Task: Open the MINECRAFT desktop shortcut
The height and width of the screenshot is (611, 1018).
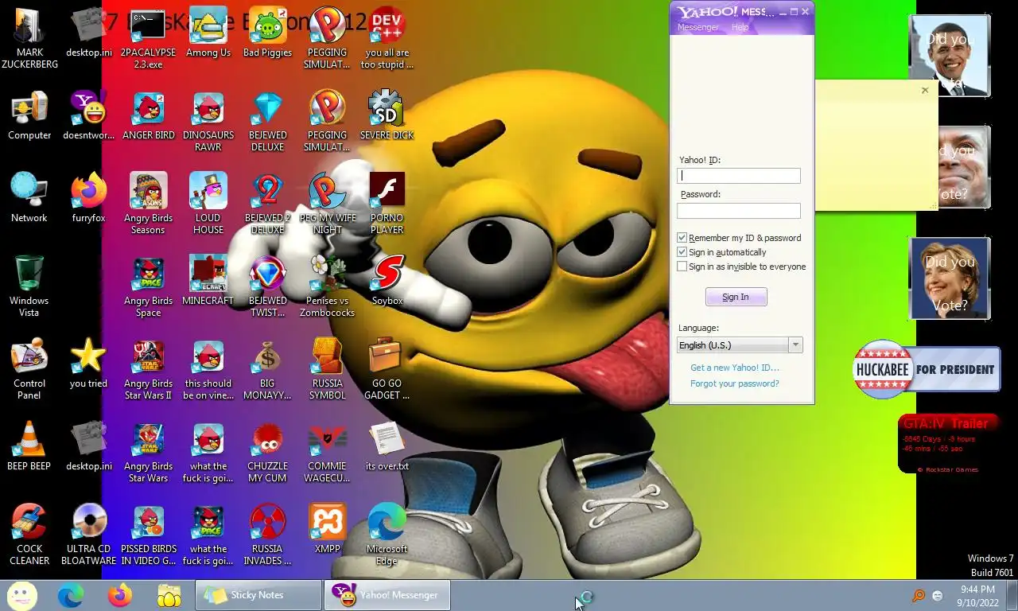Action: tap(208, 274)
